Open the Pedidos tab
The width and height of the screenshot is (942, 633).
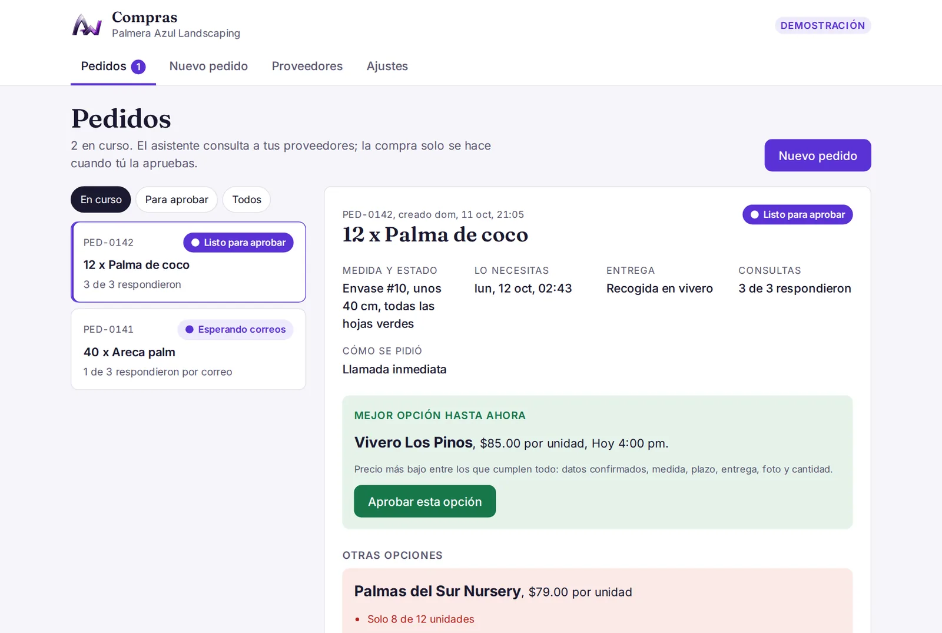click(x=113, y=67)
